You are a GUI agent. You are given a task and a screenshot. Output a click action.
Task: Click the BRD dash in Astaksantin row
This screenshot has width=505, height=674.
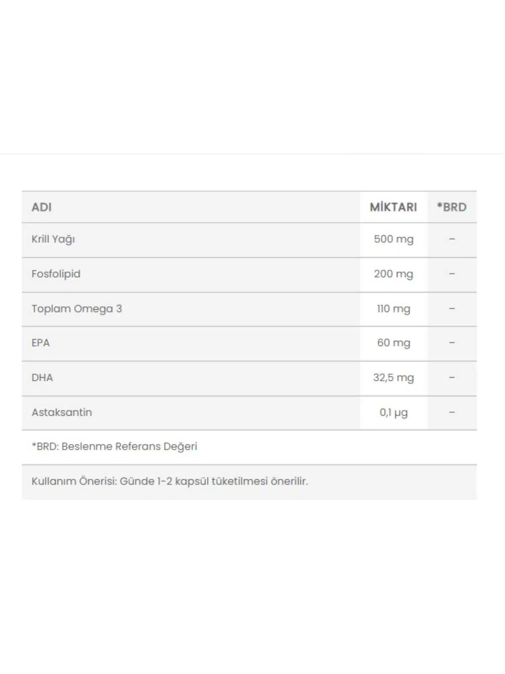pos(452,412)
